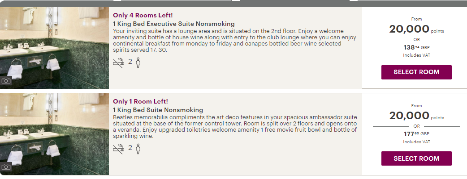This screenshot has height=179, width=467.
Task: Click the 20,000 points rate for King Bed Suite
Action: (409, 116)
